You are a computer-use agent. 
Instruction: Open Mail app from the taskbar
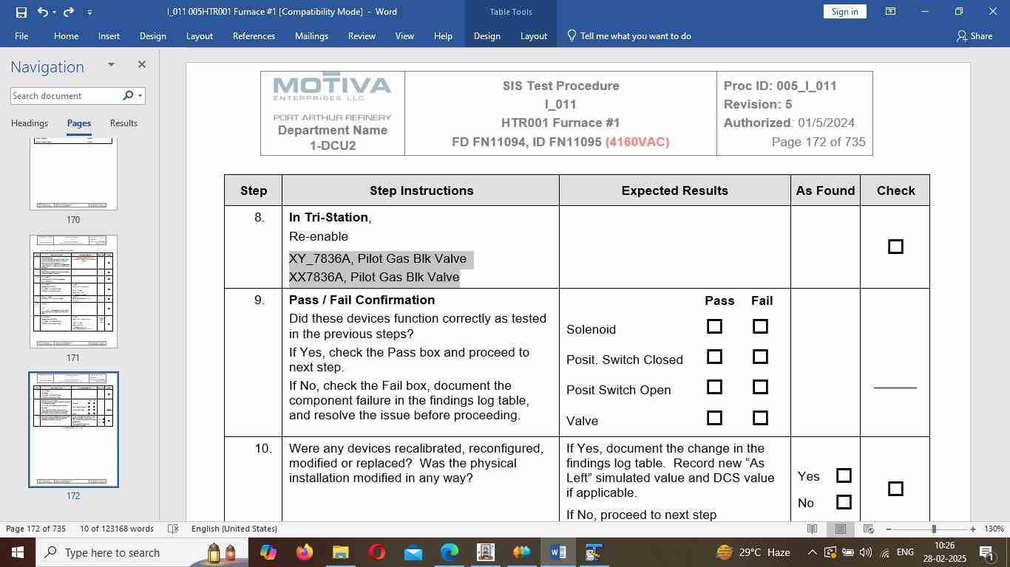point(413,552)
